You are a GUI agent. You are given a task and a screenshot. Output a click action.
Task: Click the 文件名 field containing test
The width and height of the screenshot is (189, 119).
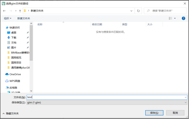107,97
